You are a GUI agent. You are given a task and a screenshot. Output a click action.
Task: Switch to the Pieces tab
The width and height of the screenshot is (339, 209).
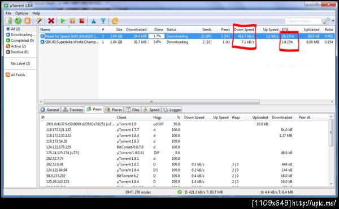pyautogui.click(x=114, y=110)
